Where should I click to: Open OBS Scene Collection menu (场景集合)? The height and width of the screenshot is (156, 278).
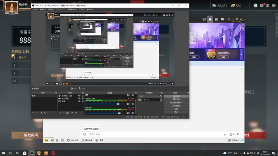click(x=72, y=9)
